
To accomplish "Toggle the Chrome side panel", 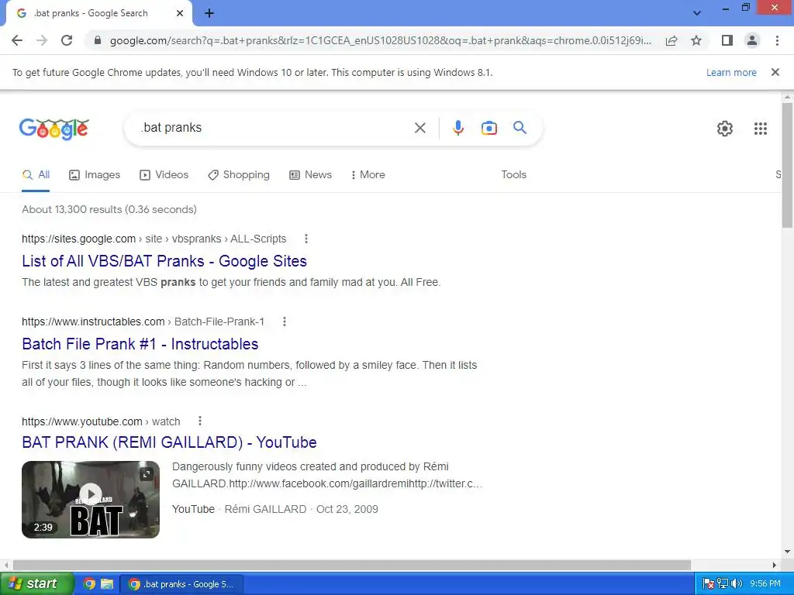I will pyautogui.click(x=727, y=40).
